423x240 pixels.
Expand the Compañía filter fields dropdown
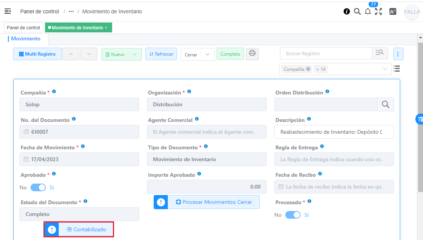pos(385,69)
